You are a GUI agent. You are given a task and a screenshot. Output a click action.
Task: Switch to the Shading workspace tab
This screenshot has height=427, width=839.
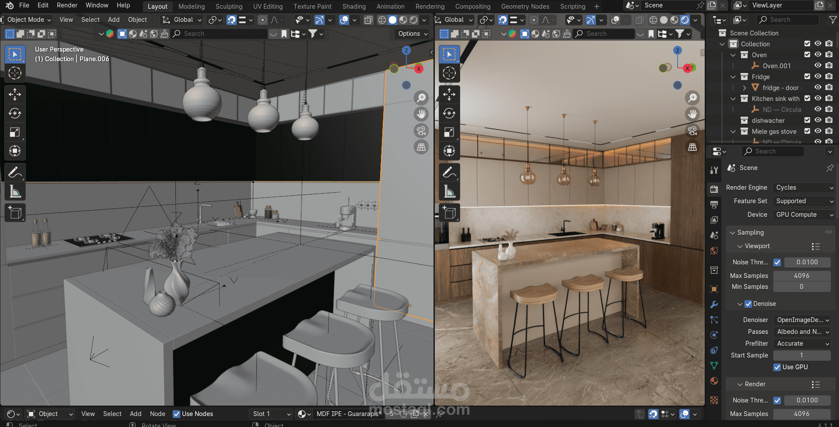354,7
